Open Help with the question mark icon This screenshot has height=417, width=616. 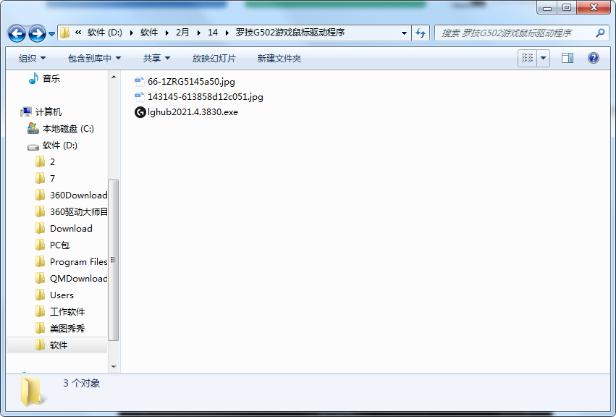click(594, 58)
